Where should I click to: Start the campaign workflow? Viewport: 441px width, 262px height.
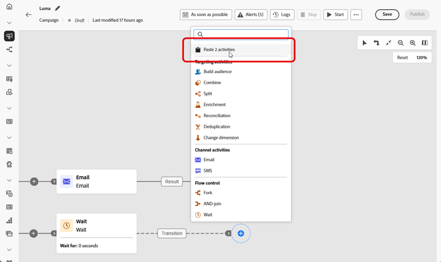335,15
